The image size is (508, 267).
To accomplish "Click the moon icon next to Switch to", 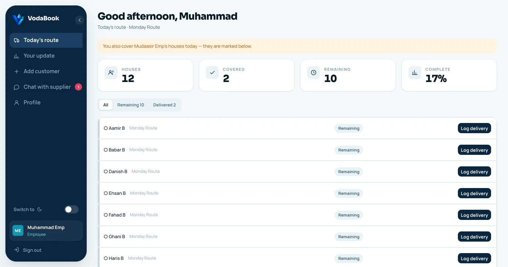I will [39, 209].
